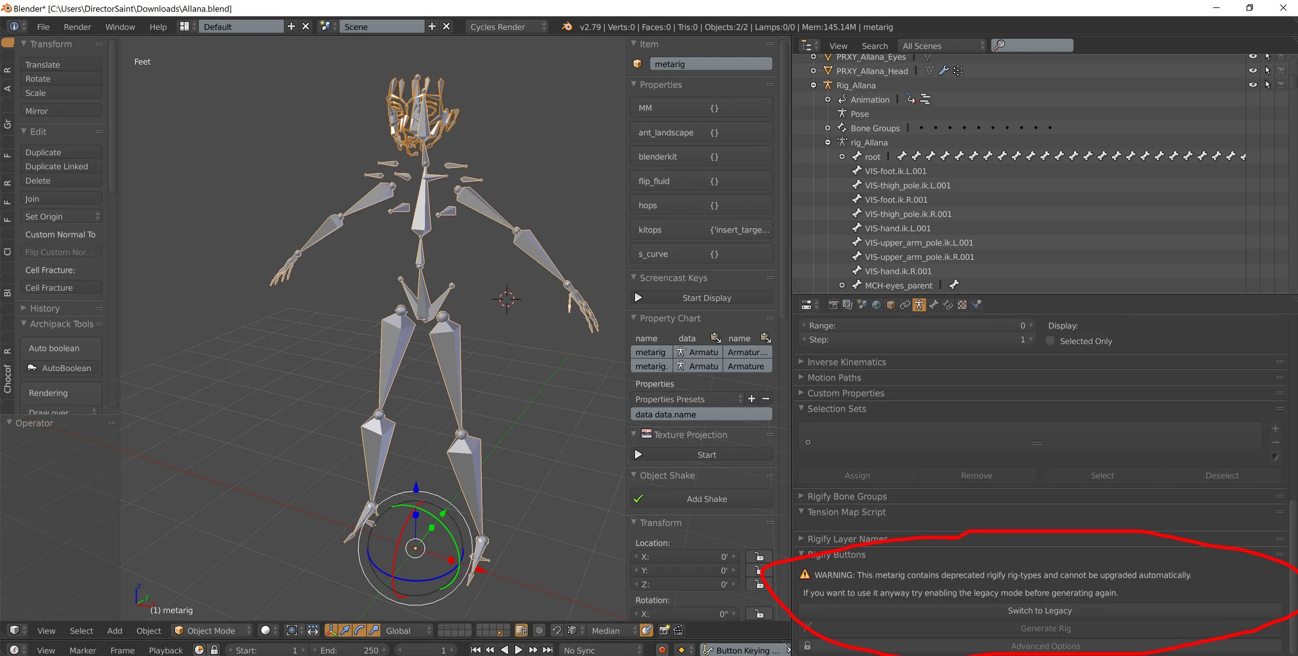Screen dimensions: 1298x656
Task: Open the Armature data properties tab
Action: click(x=919, y=305)
